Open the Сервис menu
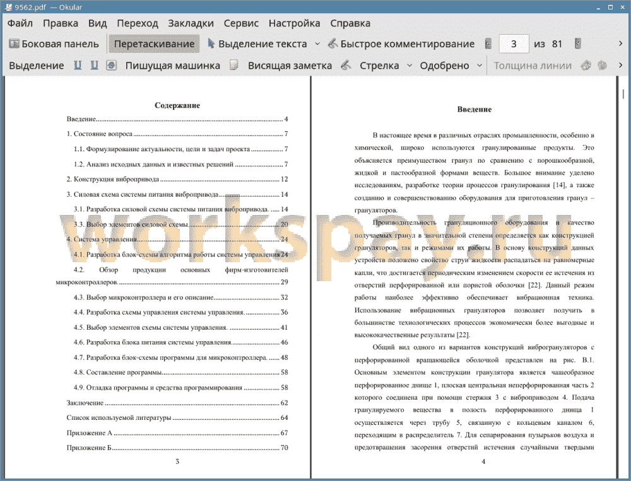Image resolution: width=631 pixels, height=481 pixels. pyautogui.click(x=241, y=23)
